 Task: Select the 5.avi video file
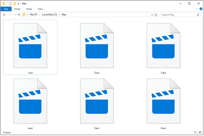click(x=97, y=103)
